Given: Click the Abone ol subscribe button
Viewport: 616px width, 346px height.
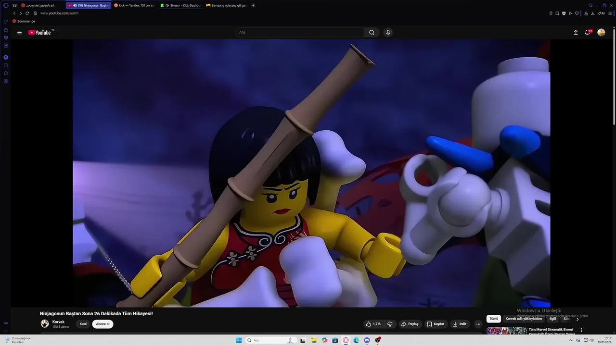Looking at the screenshot, I should click(103, 324).
